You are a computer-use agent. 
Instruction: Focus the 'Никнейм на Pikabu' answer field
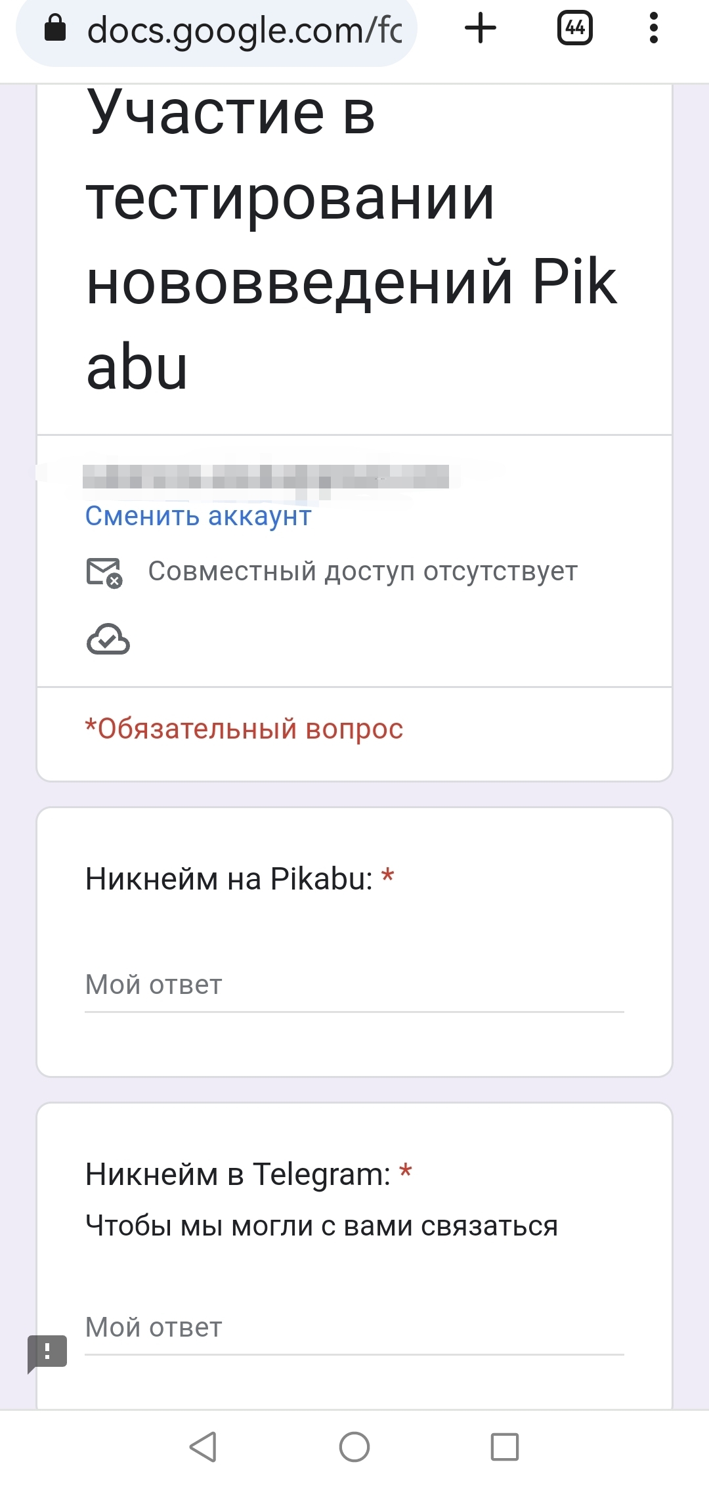[x=354, y=985]
